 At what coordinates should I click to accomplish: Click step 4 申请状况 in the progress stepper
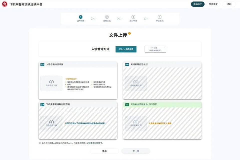159,17
